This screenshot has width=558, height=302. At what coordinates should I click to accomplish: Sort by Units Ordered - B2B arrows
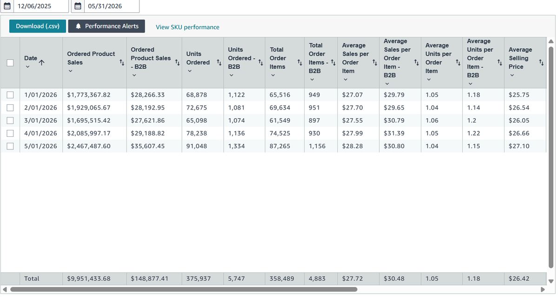click(x=260, y=62)
